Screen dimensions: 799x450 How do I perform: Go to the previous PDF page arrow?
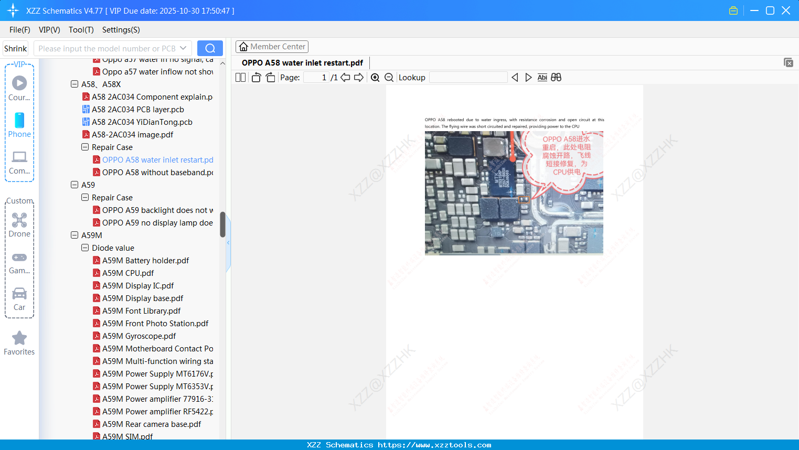345,77
